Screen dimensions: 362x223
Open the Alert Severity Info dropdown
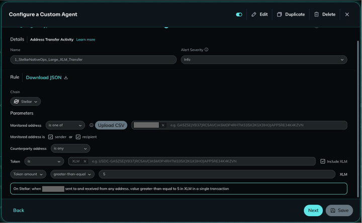pos(264,60)
